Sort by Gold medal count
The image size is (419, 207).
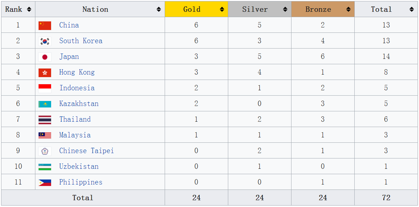point(222,9)
